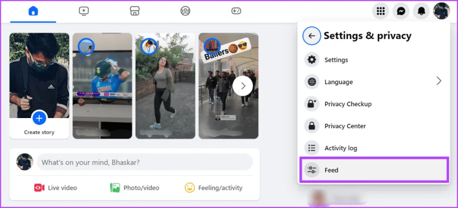Click the Language globe icon
Viewport: 458px width, 208px height.
click(311, 82)
